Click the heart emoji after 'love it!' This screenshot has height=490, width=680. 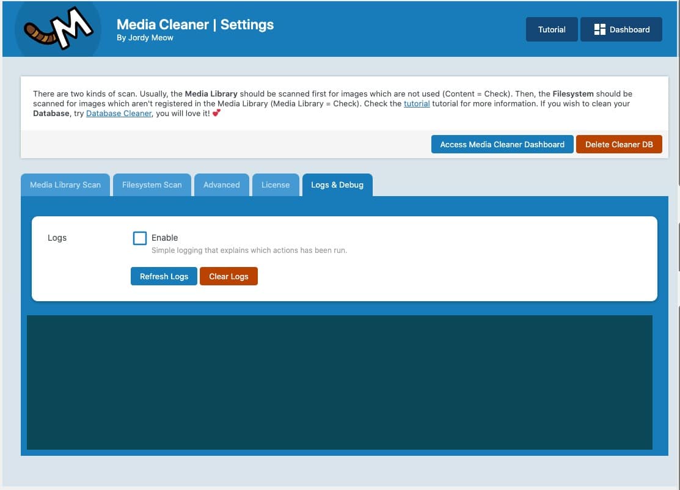[216, 113]
